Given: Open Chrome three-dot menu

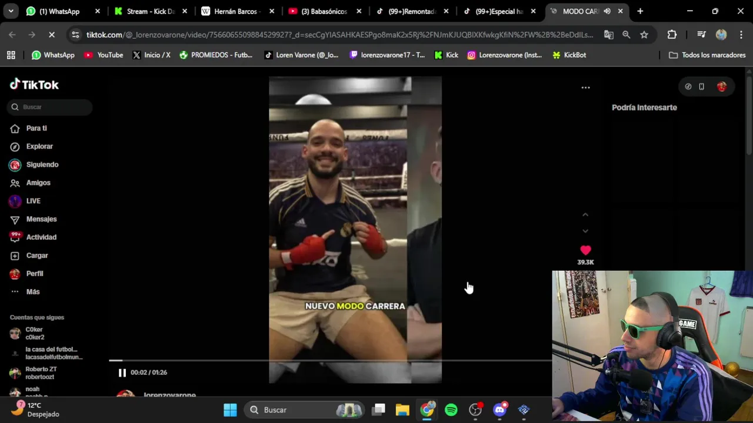Looking at the screenshot, I should [740, 35].
